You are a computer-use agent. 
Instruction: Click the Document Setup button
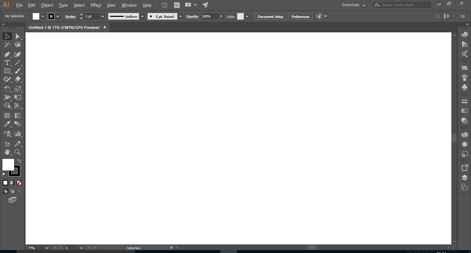click(270, 16)
